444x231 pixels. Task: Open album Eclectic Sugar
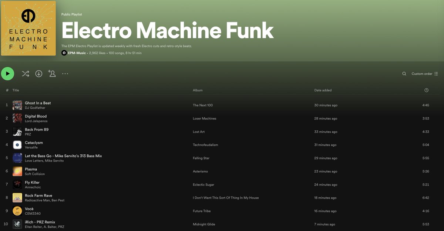pos(203,185)
